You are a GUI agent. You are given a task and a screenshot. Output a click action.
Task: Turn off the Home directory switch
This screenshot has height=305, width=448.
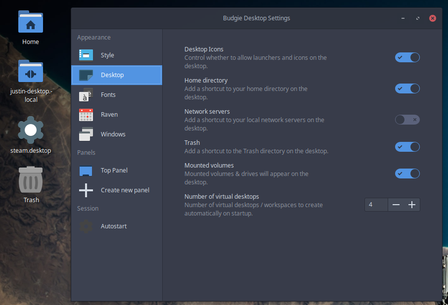point(407,88)
